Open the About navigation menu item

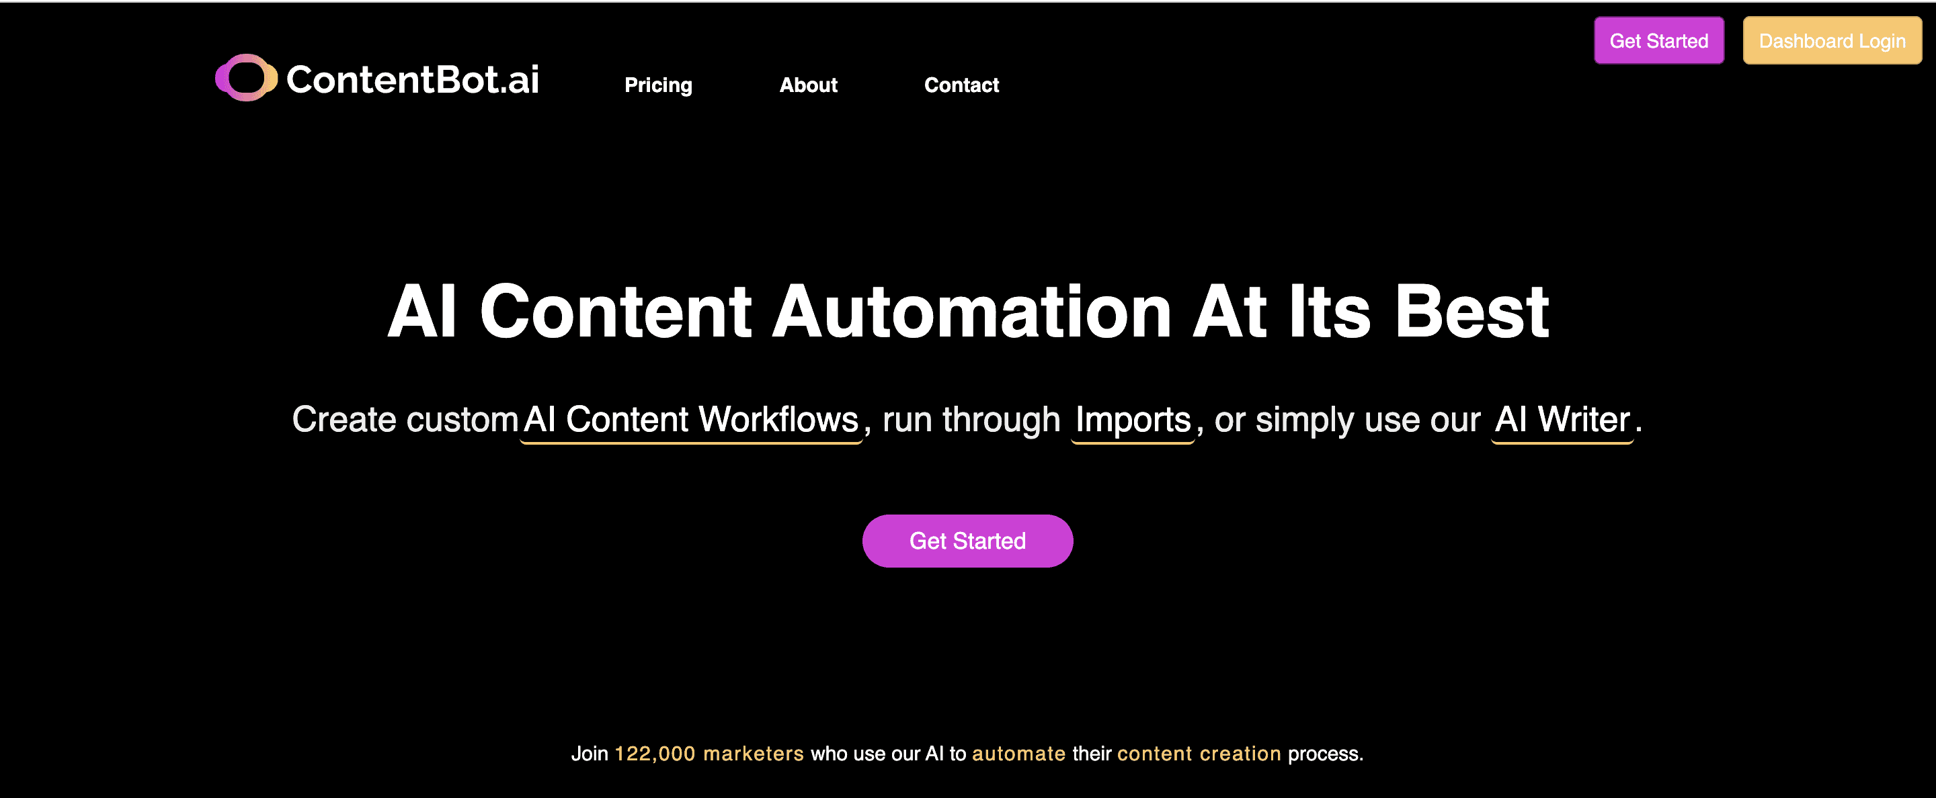(809, 85)
